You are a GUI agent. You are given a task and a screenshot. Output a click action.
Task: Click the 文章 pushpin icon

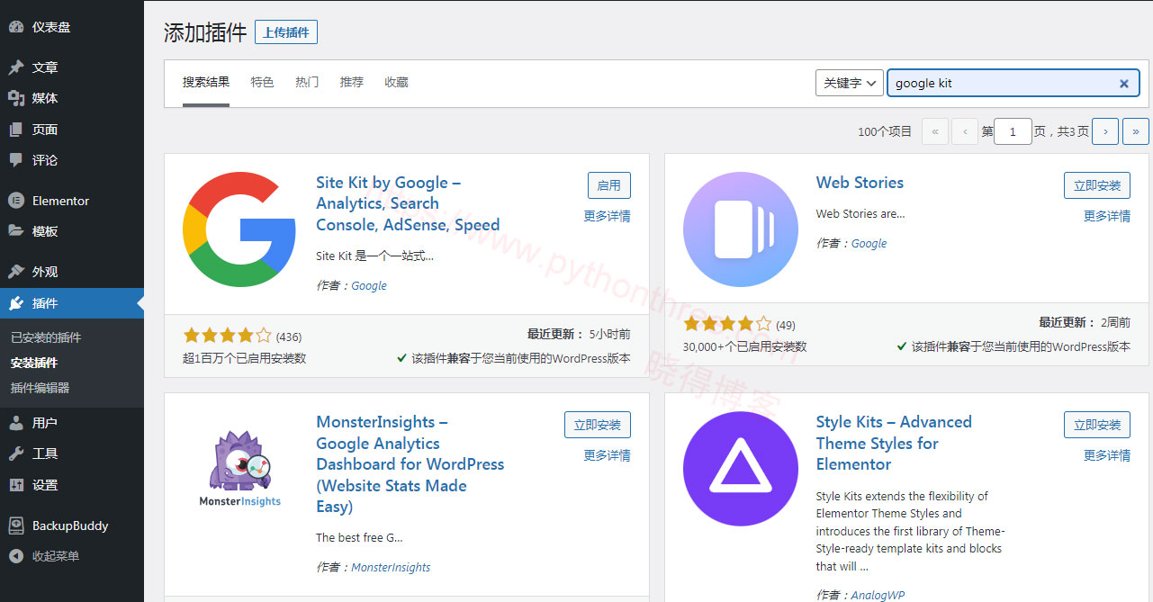pos(16,67)
